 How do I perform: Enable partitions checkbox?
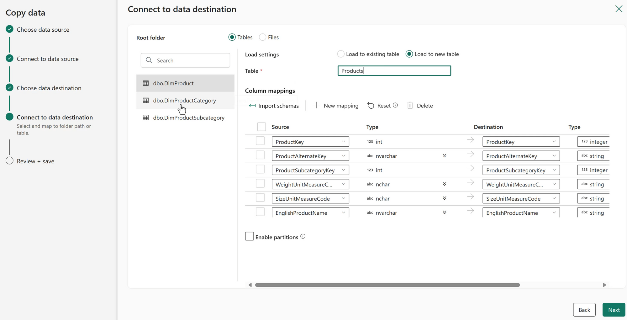pos(249,236)
